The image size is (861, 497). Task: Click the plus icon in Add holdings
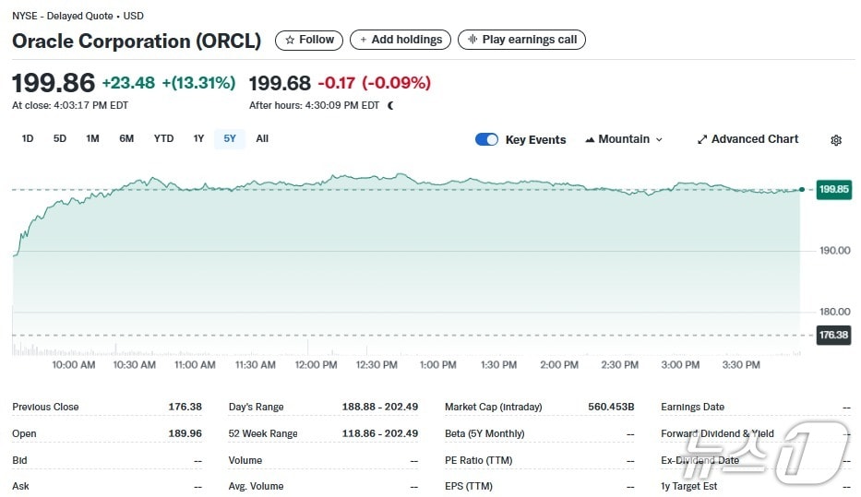(363, 40)
